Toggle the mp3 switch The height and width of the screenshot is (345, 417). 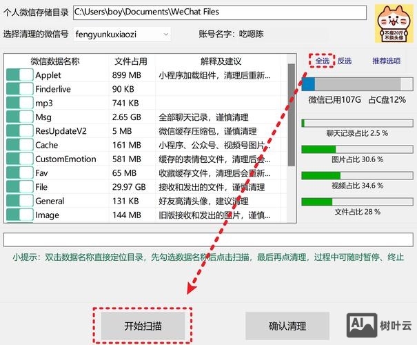[x=20, y=103]
